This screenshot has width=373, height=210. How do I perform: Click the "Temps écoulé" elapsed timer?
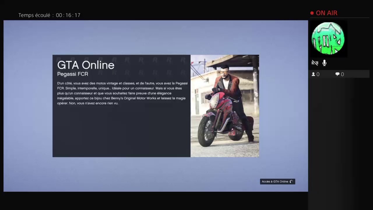coord(49,15)
